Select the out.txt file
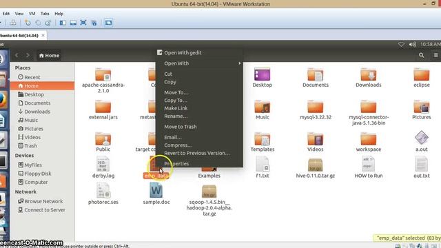 (x=421, y=164)
